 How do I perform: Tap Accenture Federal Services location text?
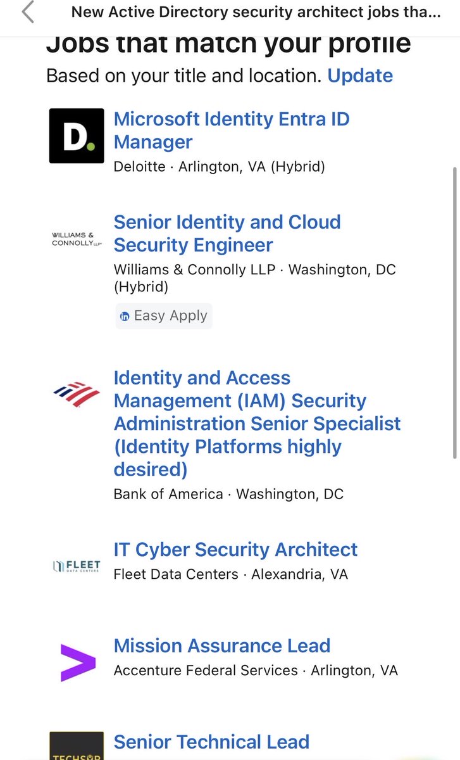point(256,671)
